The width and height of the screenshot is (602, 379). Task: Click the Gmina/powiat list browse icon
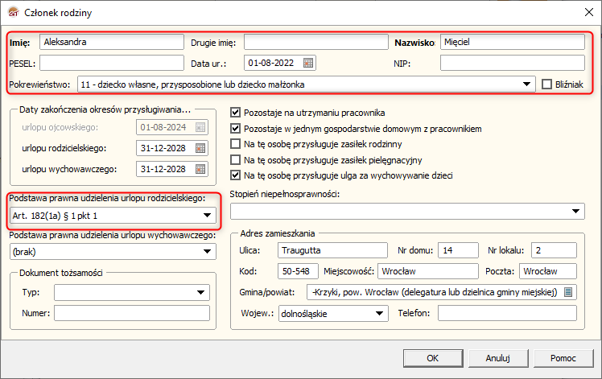tap(569, 292)
